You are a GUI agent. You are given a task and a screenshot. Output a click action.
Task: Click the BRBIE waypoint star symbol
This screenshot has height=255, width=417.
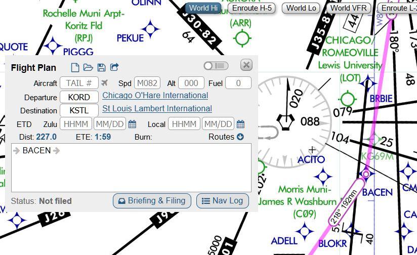[368, 83]
